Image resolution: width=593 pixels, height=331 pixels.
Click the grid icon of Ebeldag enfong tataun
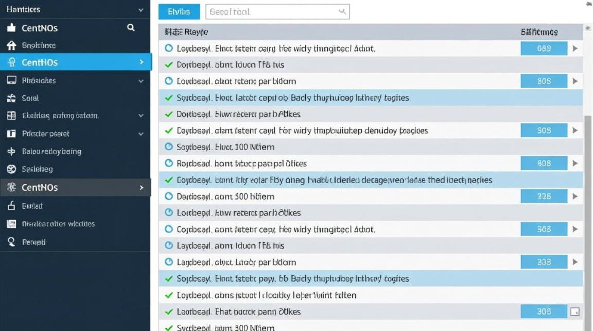11,116
